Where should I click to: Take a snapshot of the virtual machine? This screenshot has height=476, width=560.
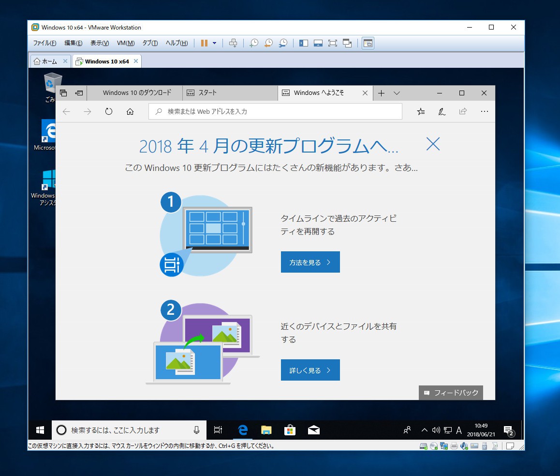tap(253, 43)
